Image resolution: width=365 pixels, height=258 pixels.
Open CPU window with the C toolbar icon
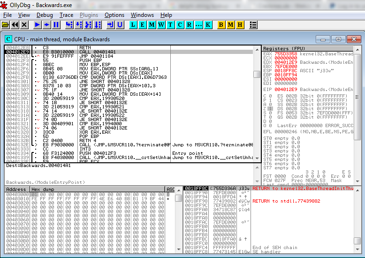tap(180, 24)
